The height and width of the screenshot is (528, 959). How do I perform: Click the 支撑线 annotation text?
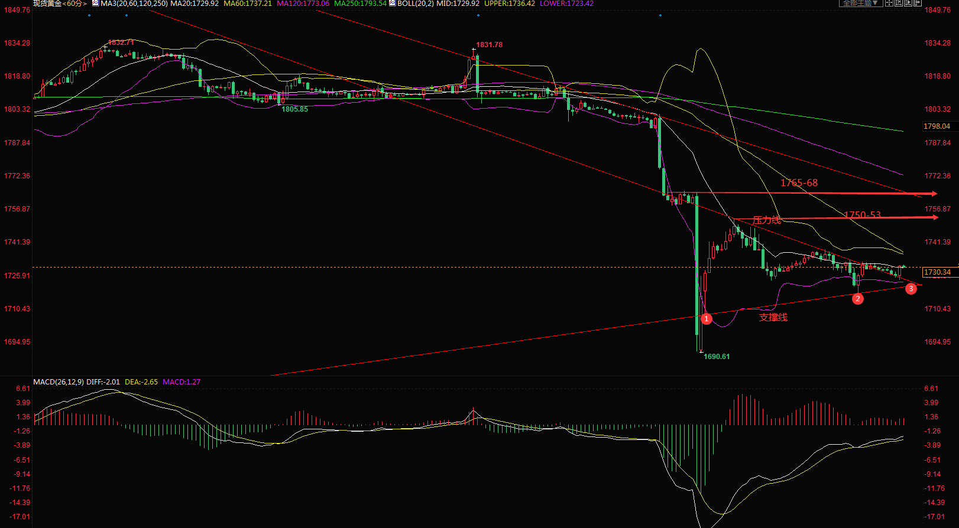(773, 318)
